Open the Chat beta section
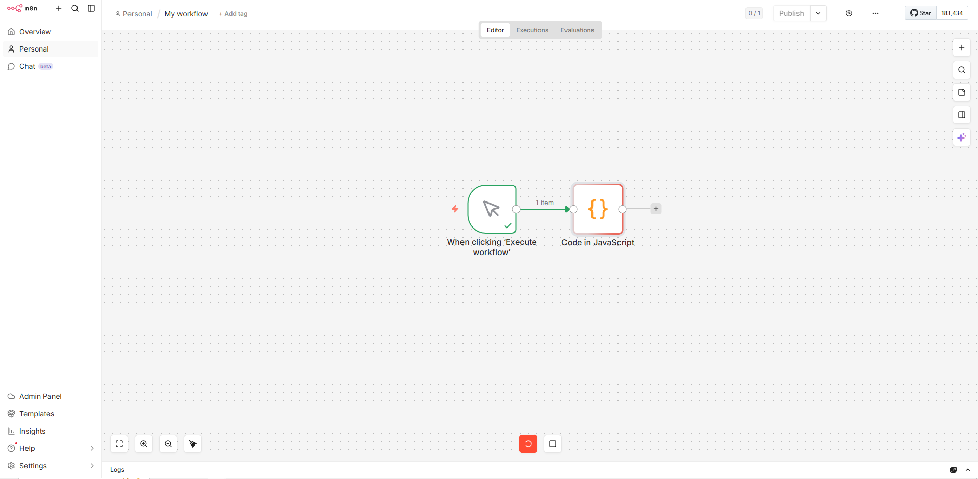Screen dimensions: 978x479 click(50, 66)
